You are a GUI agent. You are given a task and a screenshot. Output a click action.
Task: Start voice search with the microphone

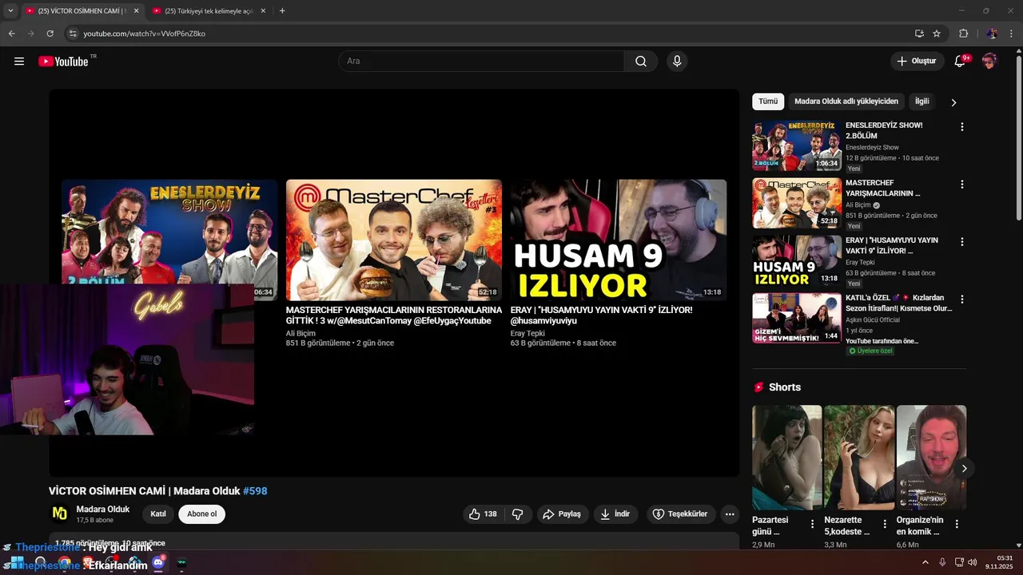pos(677,61)
